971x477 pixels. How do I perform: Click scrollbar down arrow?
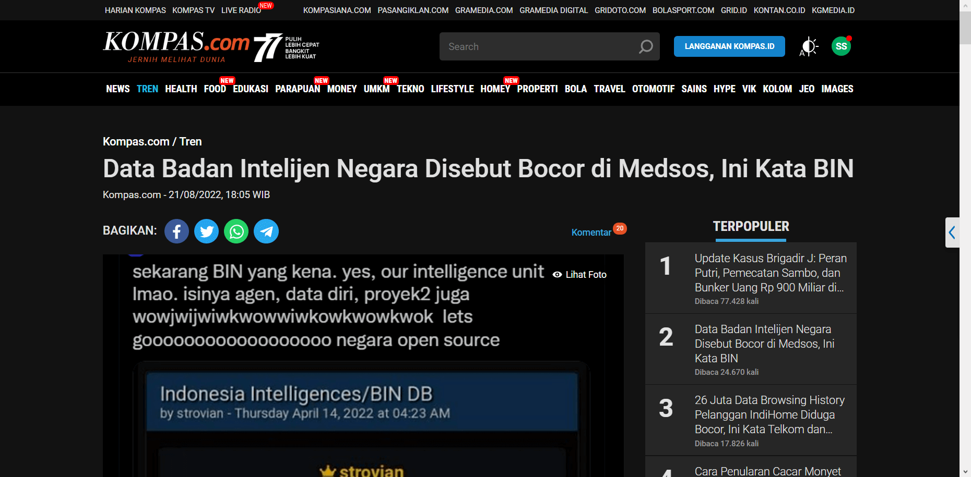pyautogui.click(x=965, y=472)
